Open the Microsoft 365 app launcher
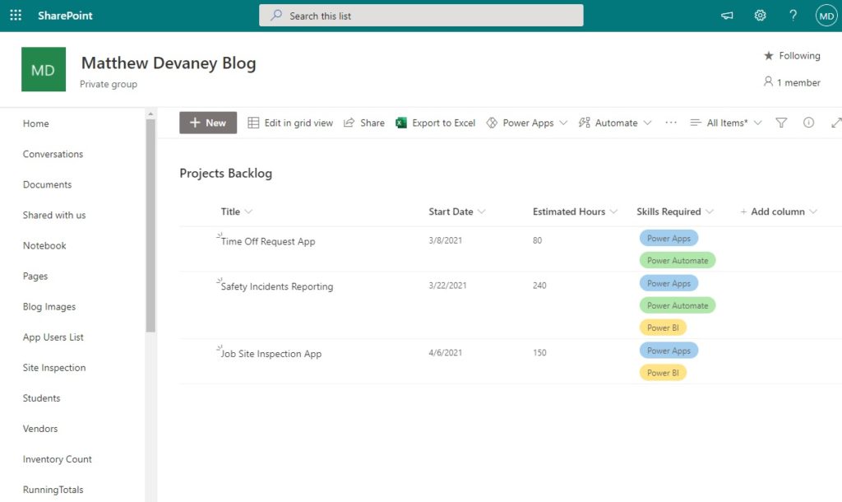This screenshot has width=842, height=502. [15, 15]
